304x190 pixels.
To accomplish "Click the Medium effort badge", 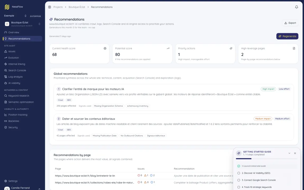I will click(282, 119).
